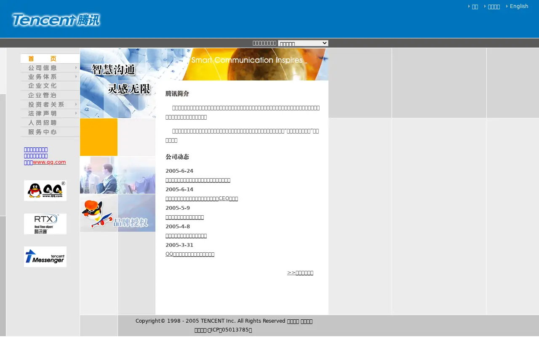Click the 智慧沟通 灵感无限 banner image

tap(117, 83)
